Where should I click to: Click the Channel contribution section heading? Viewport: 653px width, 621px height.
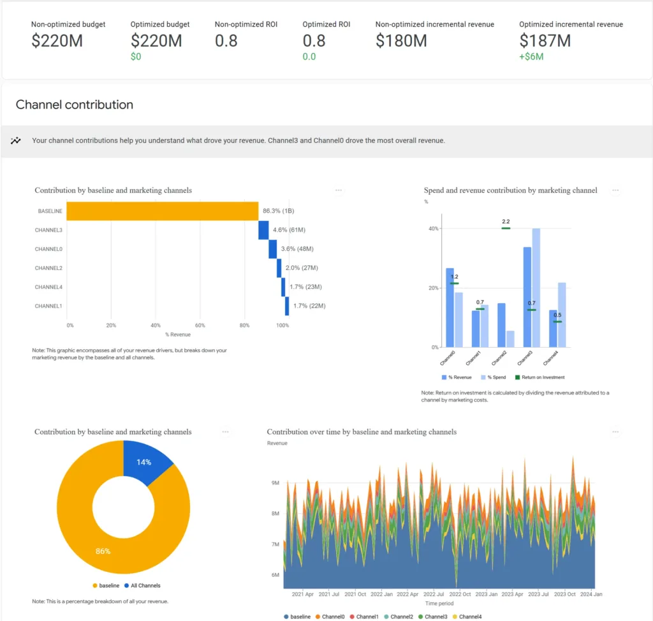click(75, 105)
